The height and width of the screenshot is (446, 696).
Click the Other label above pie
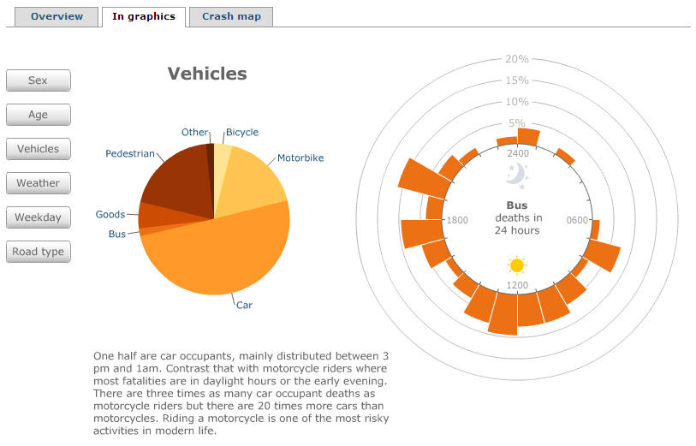(194, 133)
